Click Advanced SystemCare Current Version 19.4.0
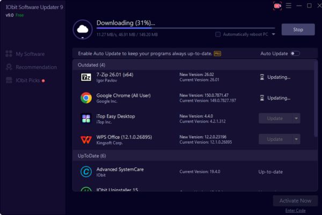322x215 pixels. tap(200, 171)
